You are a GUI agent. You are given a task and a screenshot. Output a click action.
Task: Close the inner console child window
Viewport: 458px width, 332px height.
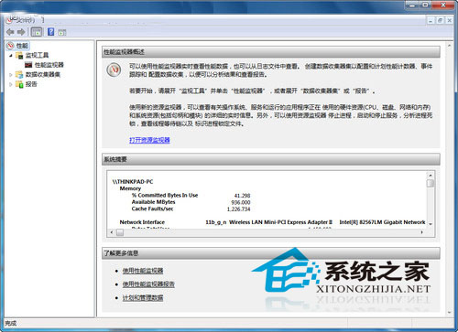coord(450,20)
